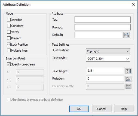Click the Boundary width field

(x=105, y=86)
